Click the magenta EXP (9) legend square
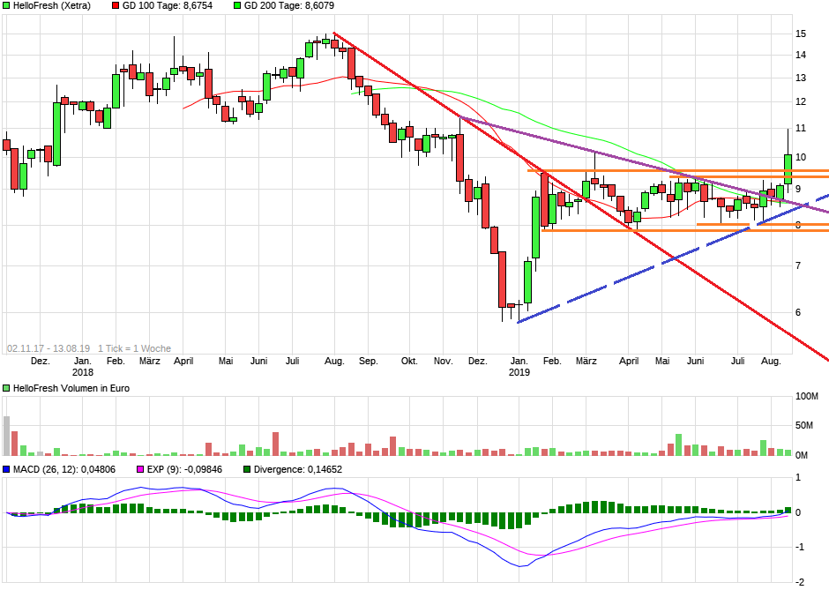This screenshot has height=590, width=829. click(140, 469)
